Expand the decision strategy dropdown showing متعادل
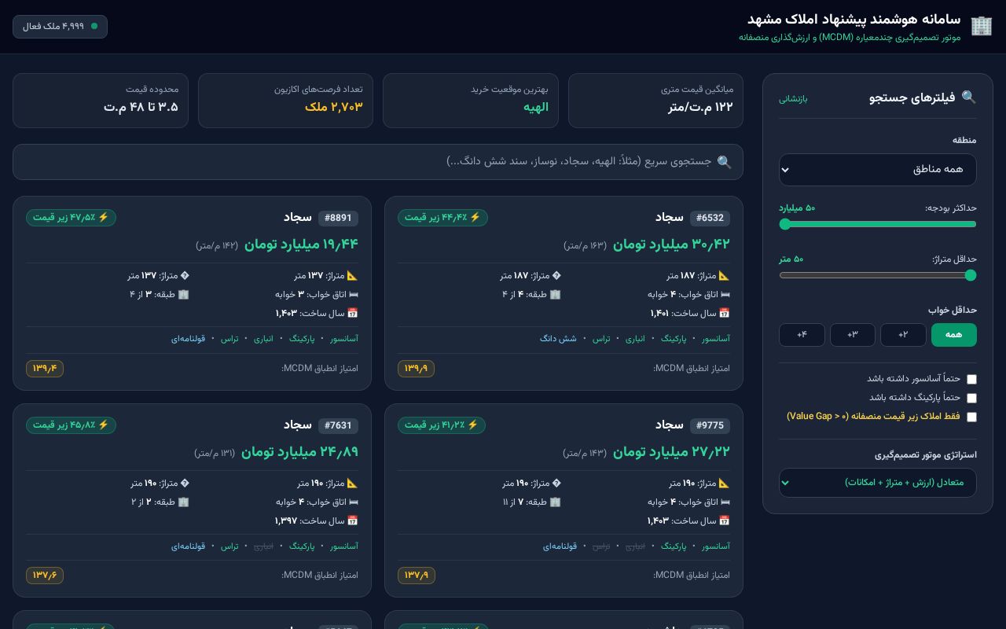This screenshot has height=629, width=1006. point(878,483)
